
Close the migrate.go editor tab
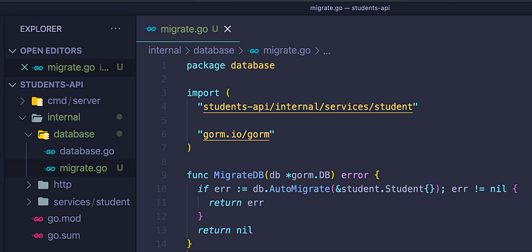coord(227,29)
